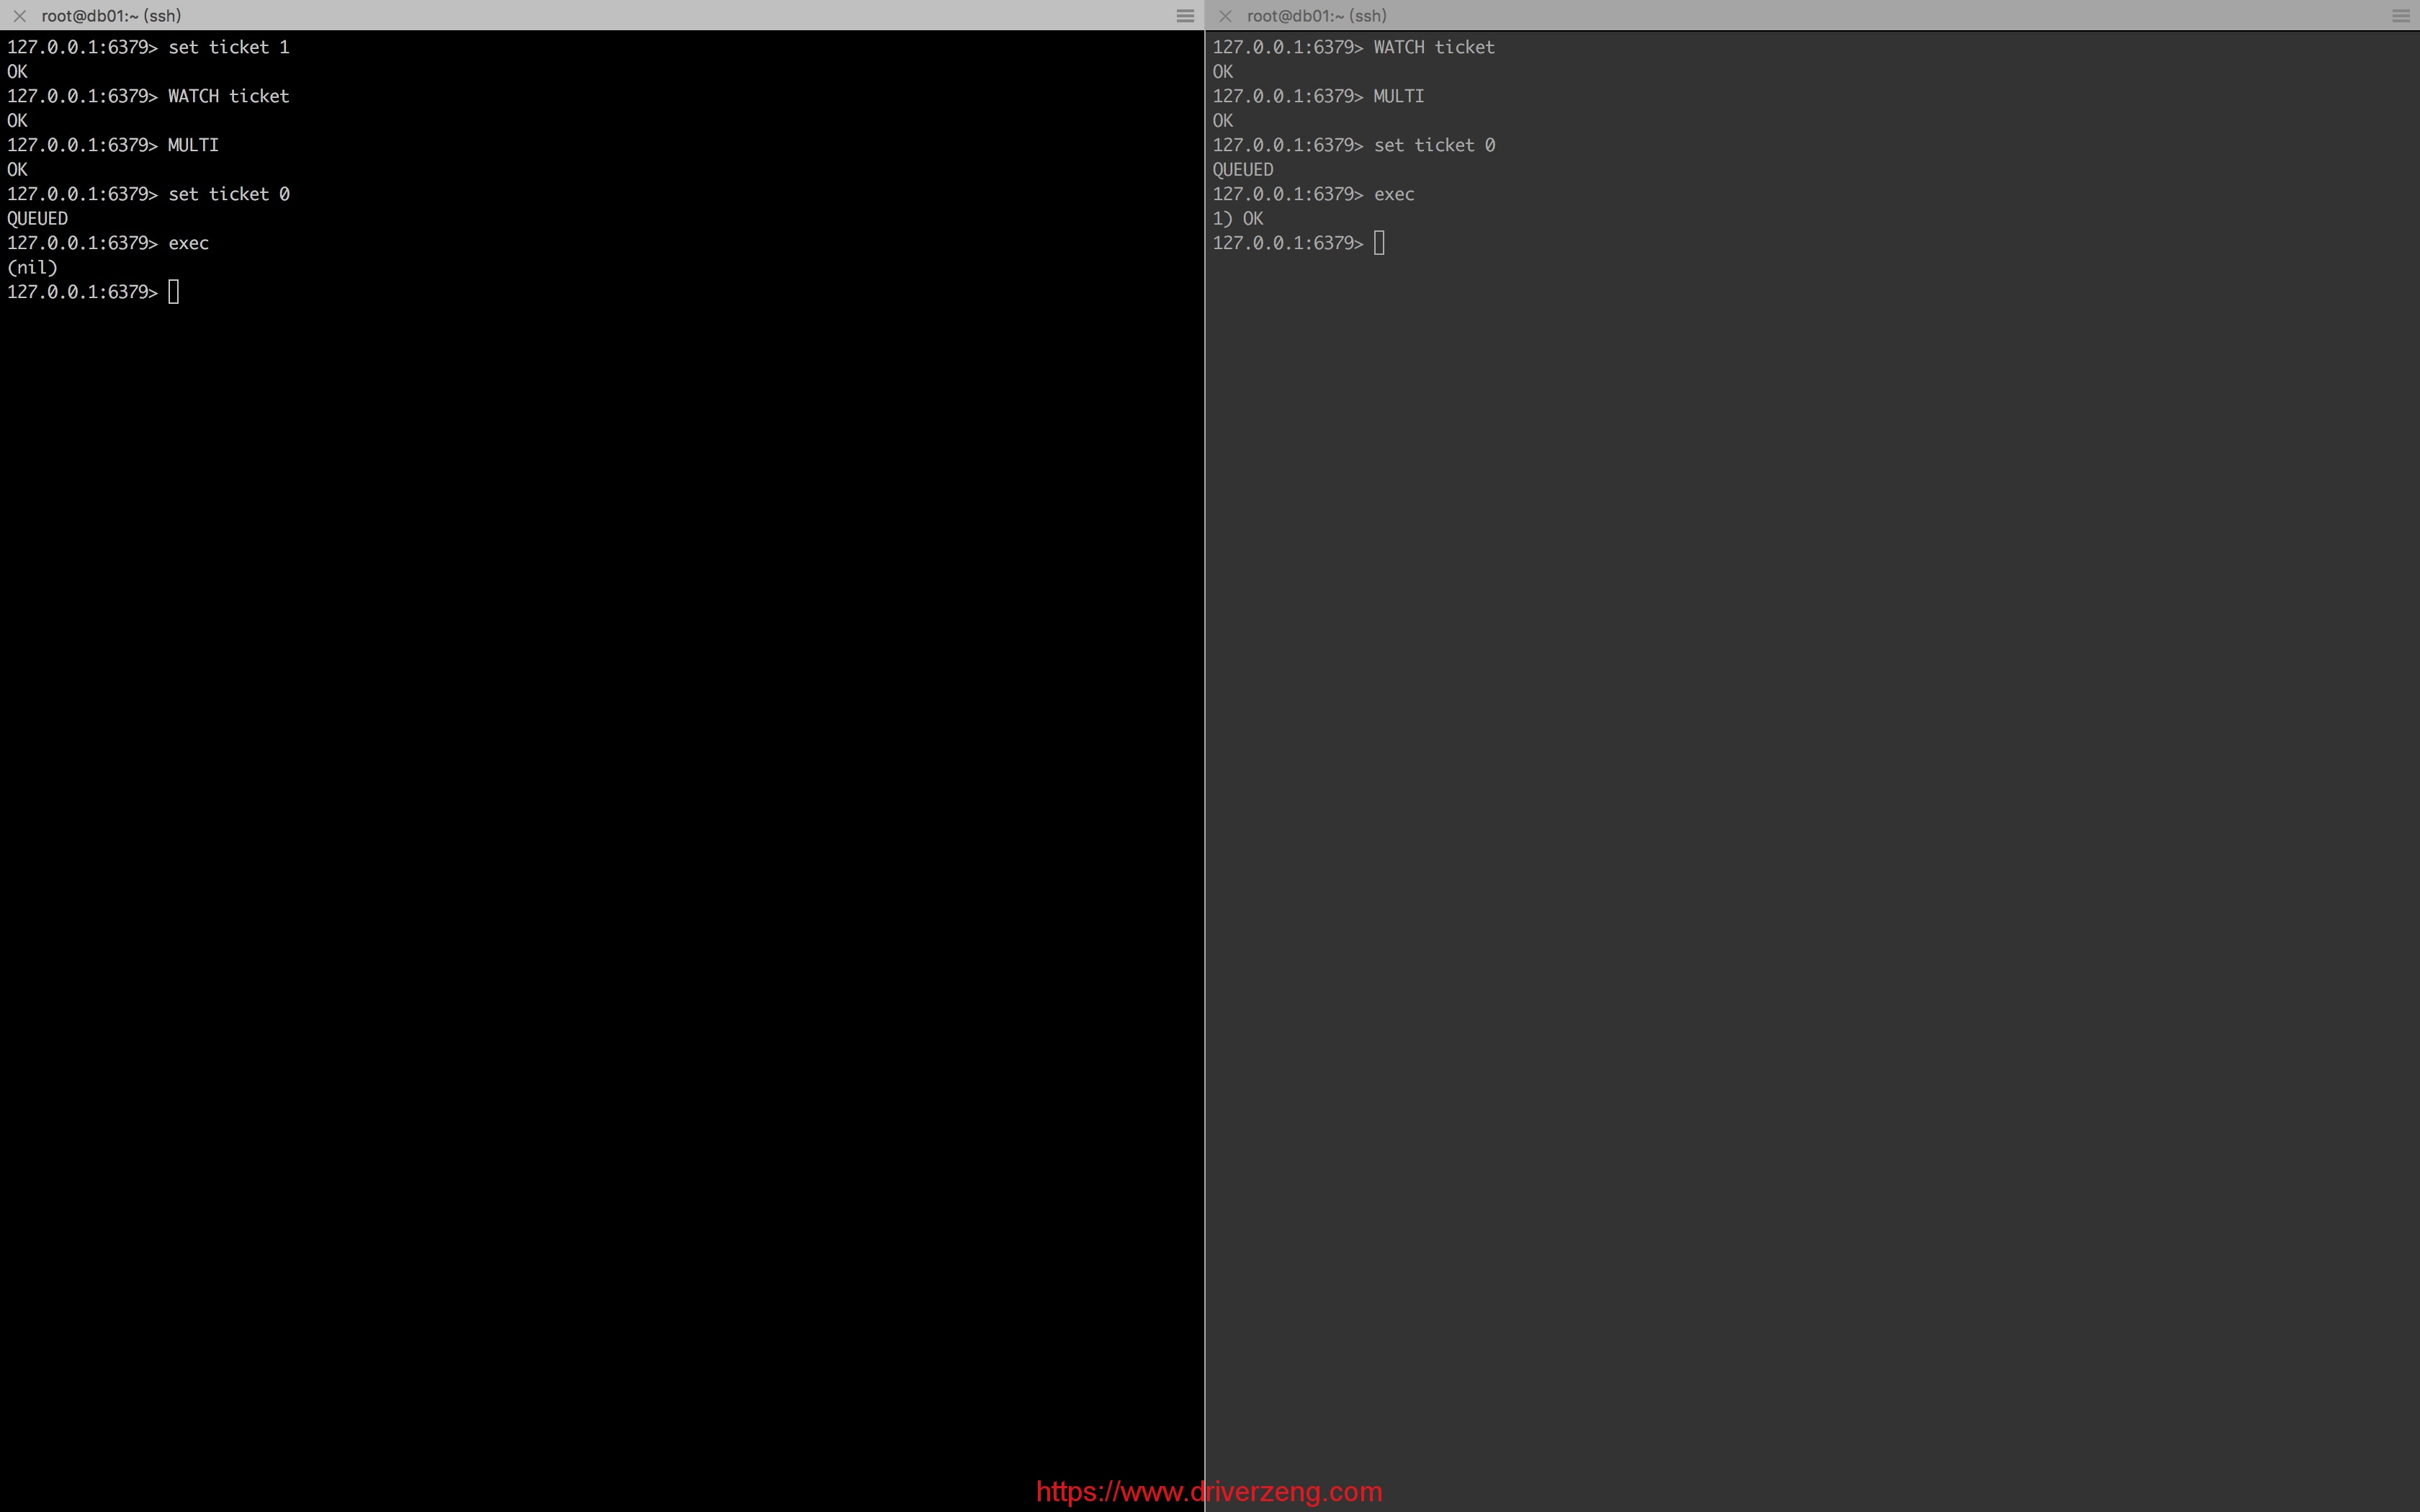Click the cursor at left pane's last prompt

174,292
